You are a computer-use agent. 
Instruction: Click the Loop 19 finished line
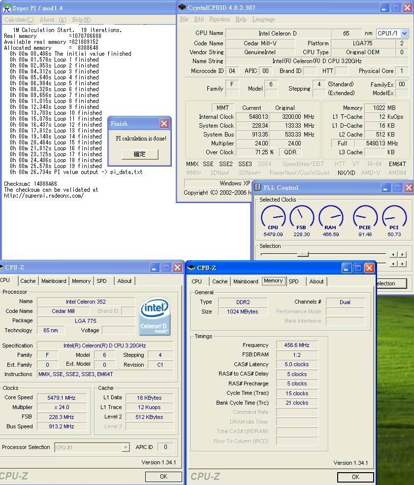pyautogui.click(x=56, y=166)
